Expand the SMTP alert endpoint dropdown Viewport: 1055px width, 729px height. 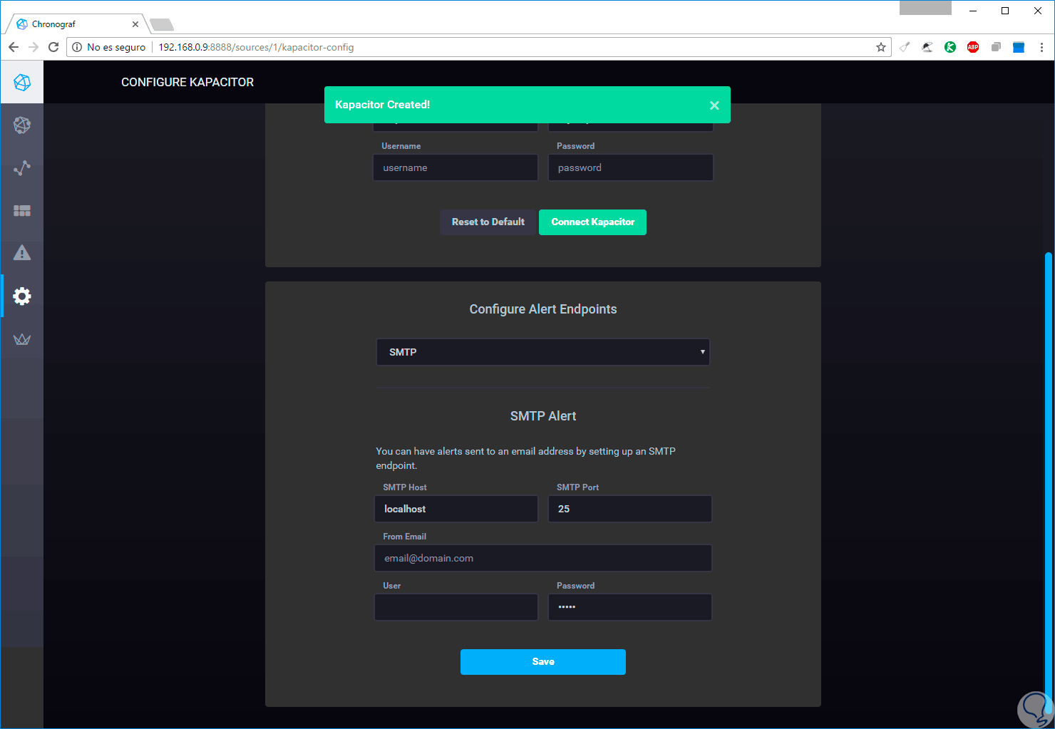pos(543,352)
